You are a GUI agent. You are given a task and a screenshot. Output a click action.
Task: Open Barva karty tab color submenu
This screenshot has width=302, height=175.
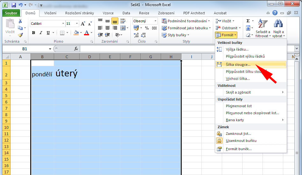pyautogui.click(x=251, y=120)
